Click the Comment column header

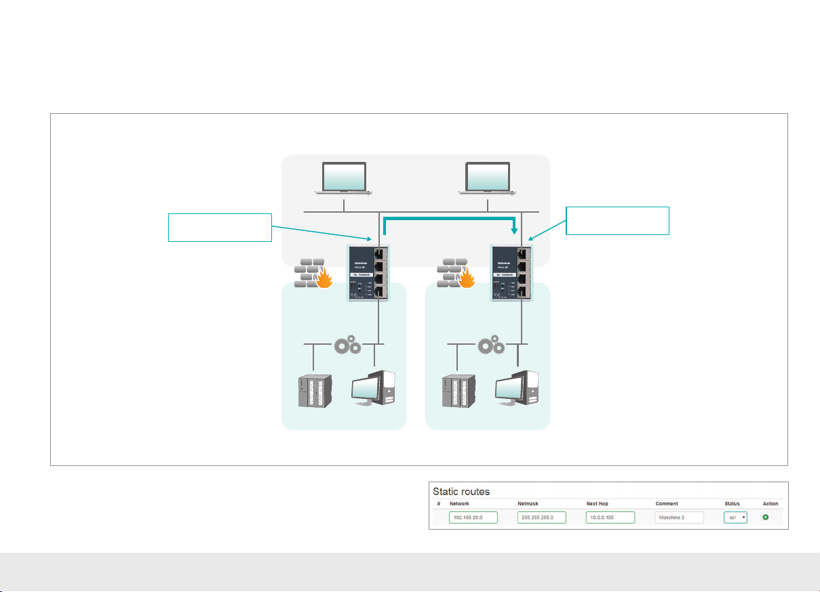tap(667, 504)
